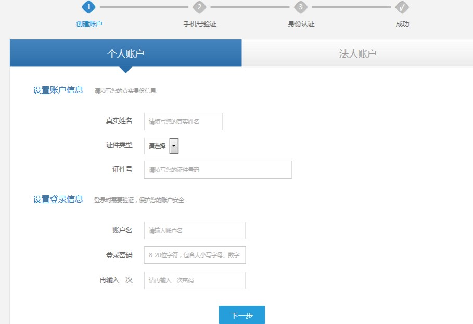Image resolution: width=473 pixels, height=324 pixels.
Task: Select the 身份认证 step label
Action: click(x=301, y=24)
